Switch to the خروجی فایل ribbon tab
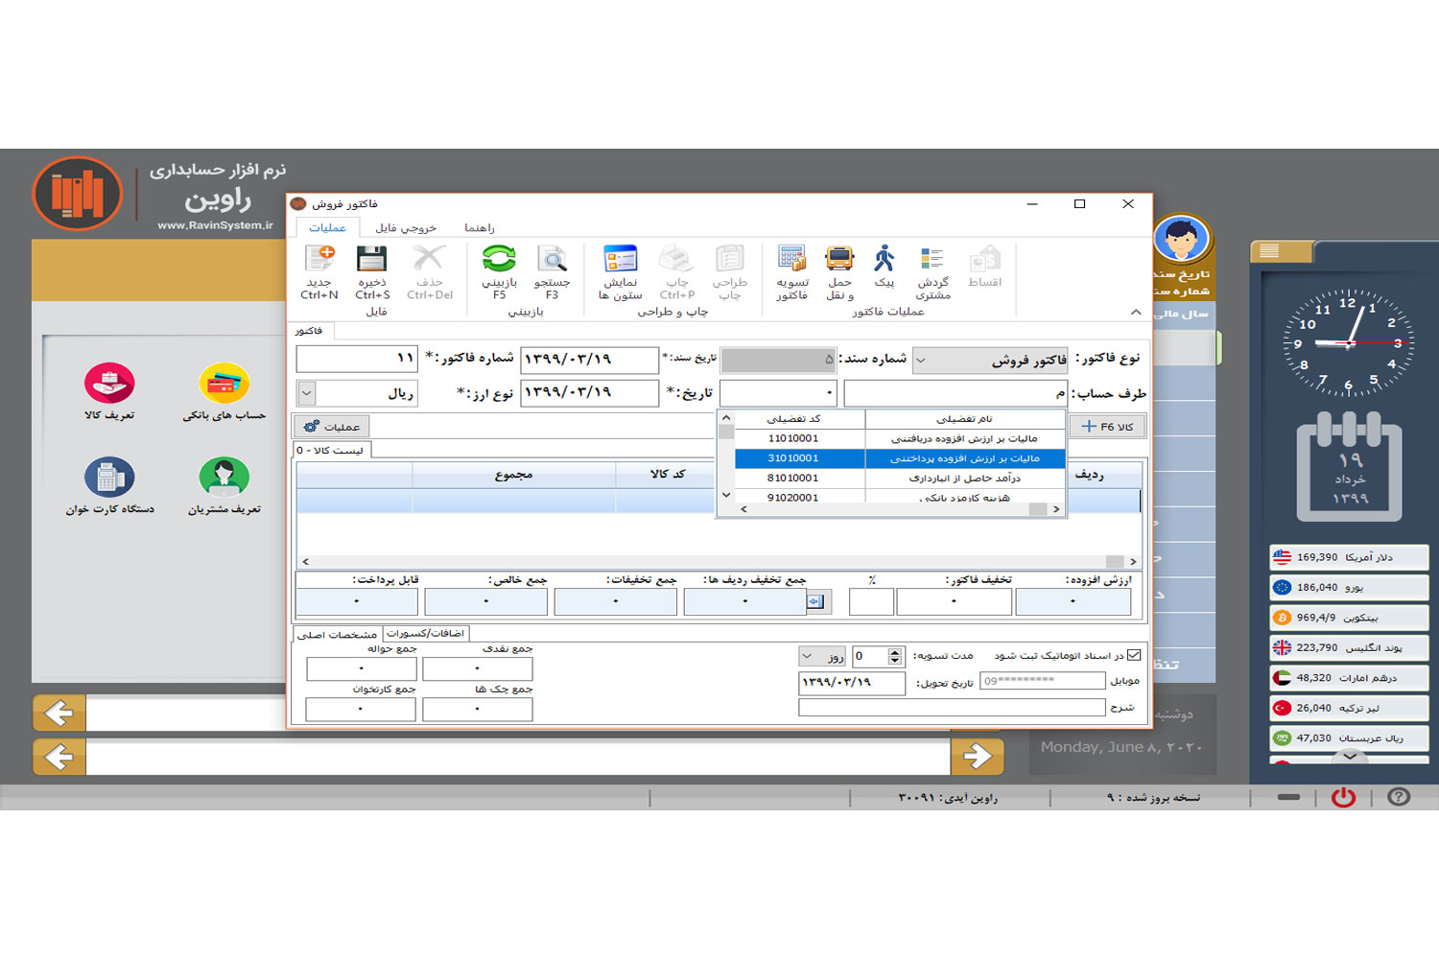This screenshot has width=1439, height=959. (405, 228)
